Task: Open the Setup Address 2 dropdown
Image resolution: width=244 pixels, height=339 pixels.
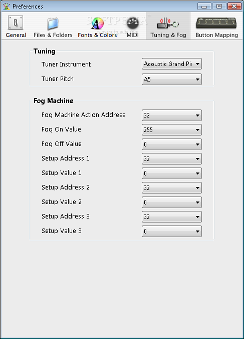Action: pos(172,187)
